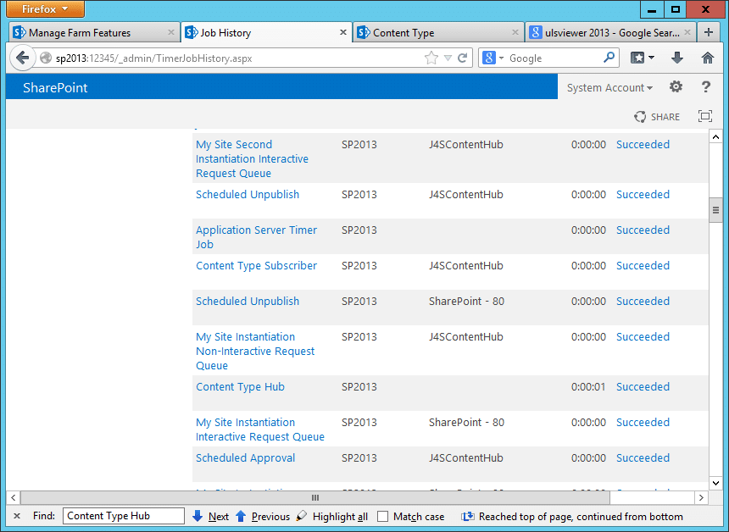Switch to the Manage Farm Features tab

(94, 32)
